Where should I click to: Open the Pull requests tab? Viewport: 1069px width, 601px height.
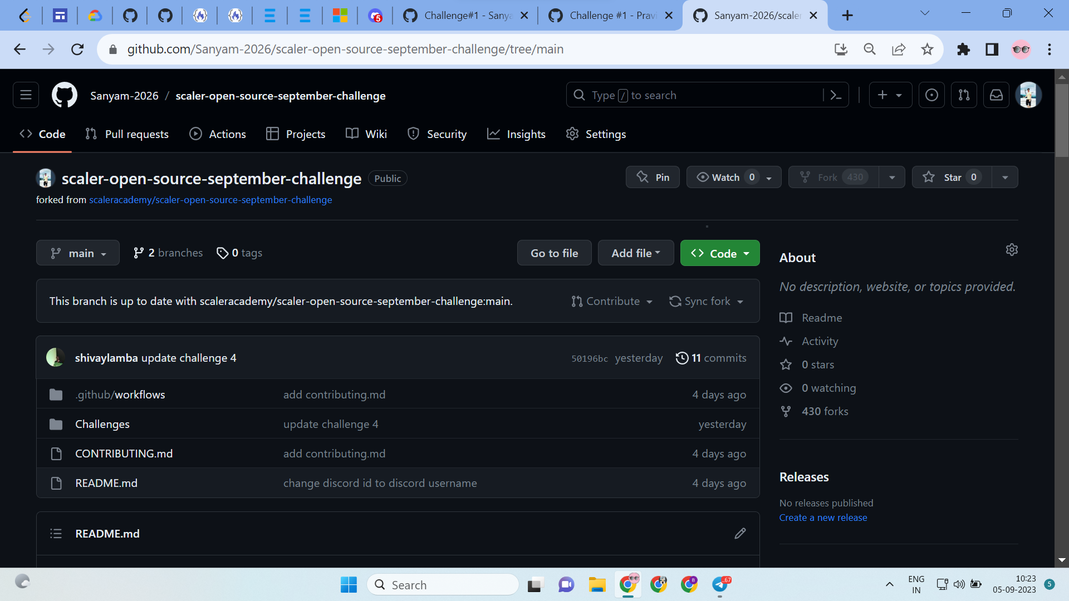(126, 134)
